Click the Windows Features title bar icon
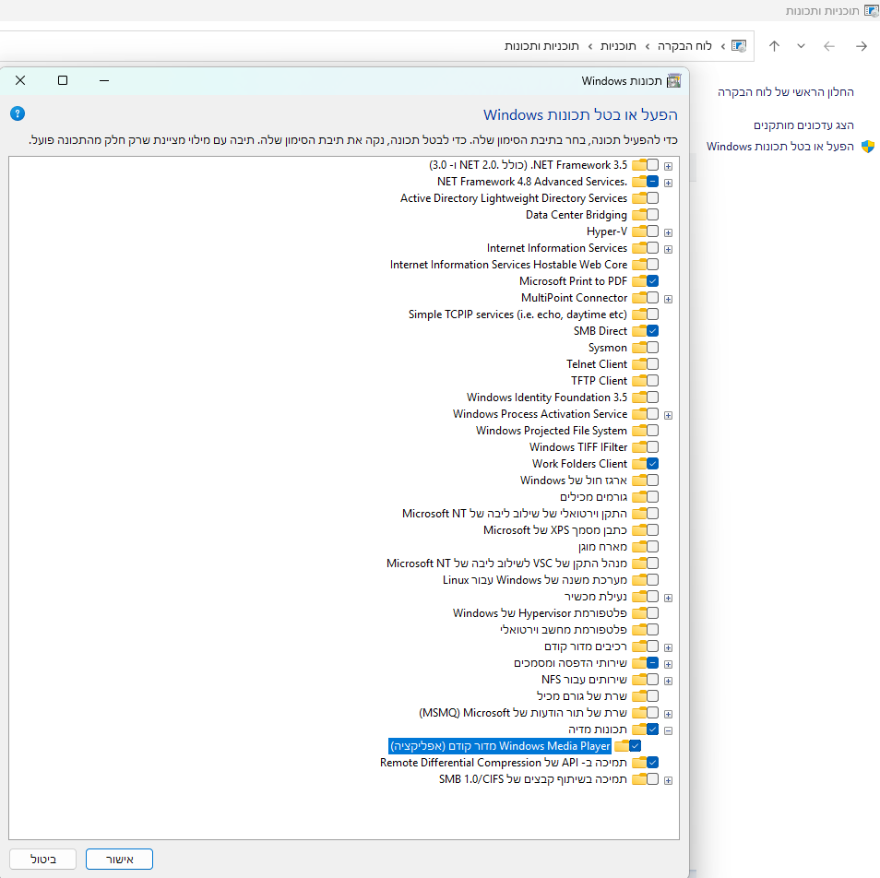880x878 pixels. 674,81
